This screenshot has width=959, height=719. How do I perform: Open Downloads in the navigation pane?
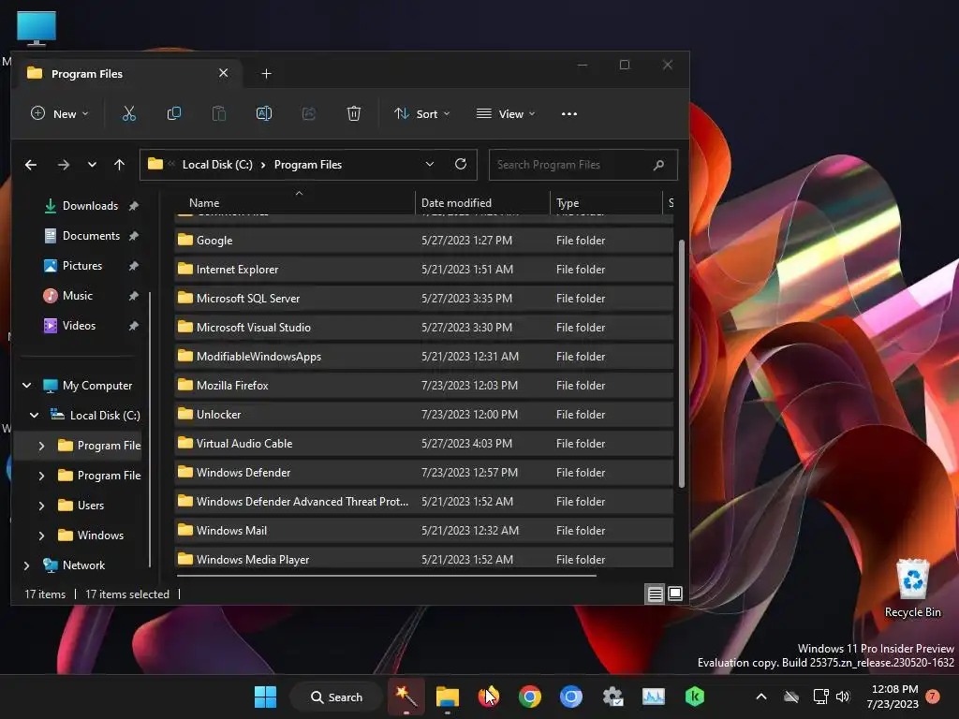[x=90, y=206]
